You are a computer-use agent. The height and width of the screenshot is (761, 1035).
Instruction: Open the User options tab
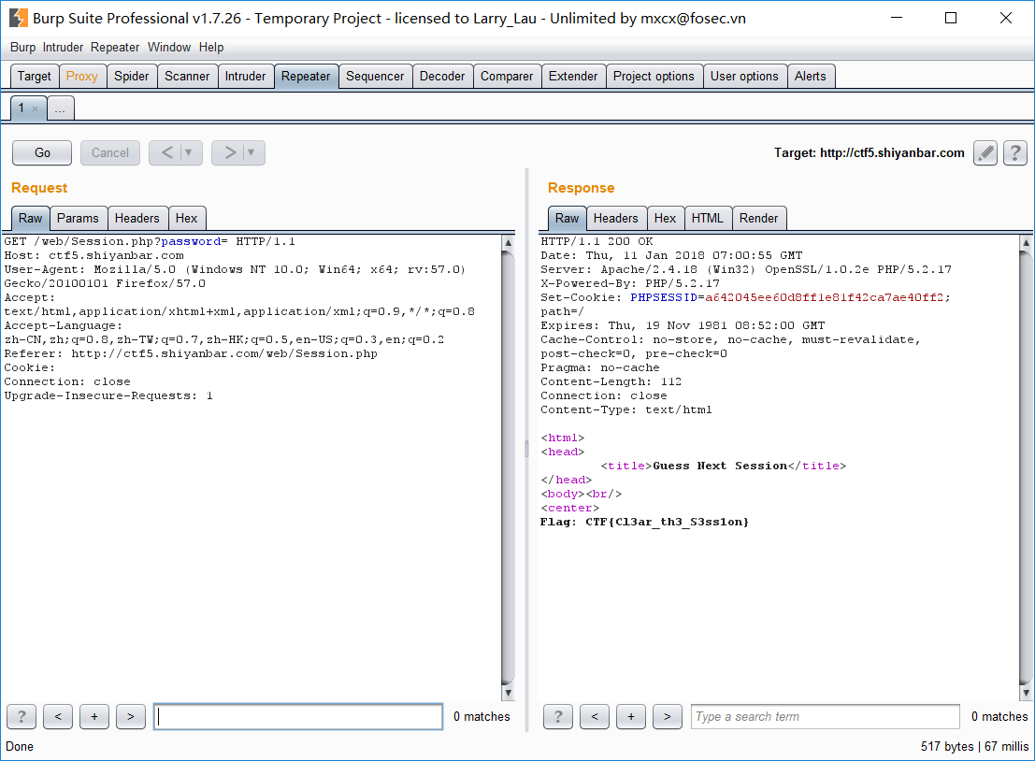click(x=744, y=77)
